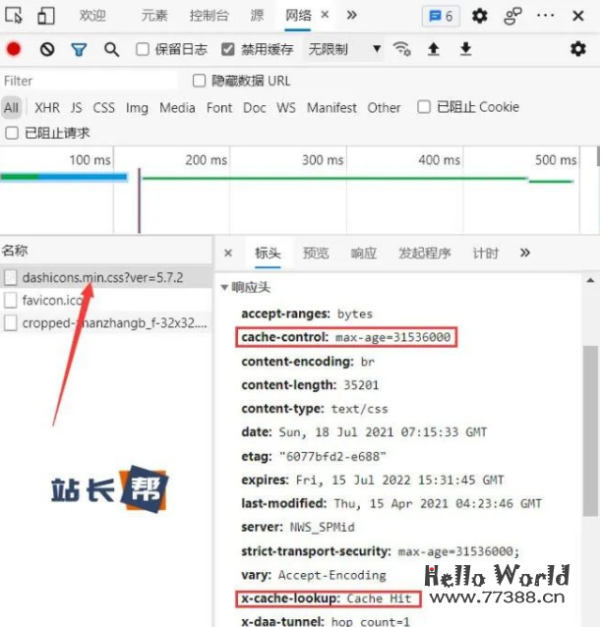The image size is (602, 627).
Task: Filter requests by CSS
Action: pyautogui.click(x=103, y=107)
